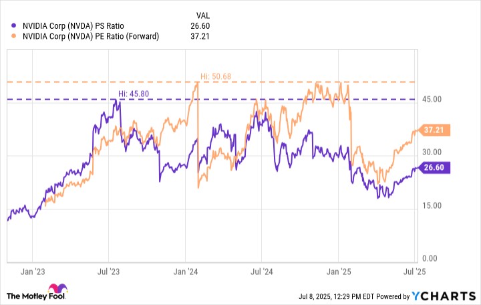Click the Hi: 45.80 annotation label
The image size is (481, 305).
(134, 94)
